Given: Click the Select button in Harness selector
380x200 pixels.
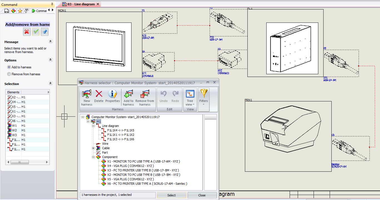Looking at the screenshot, I should (172, 195).
